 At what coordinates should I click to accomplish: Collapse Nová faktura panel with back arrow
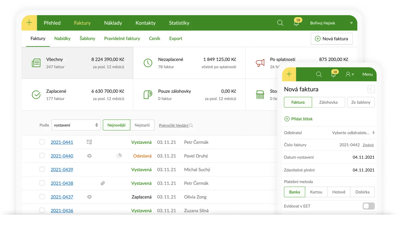point(371,89)
